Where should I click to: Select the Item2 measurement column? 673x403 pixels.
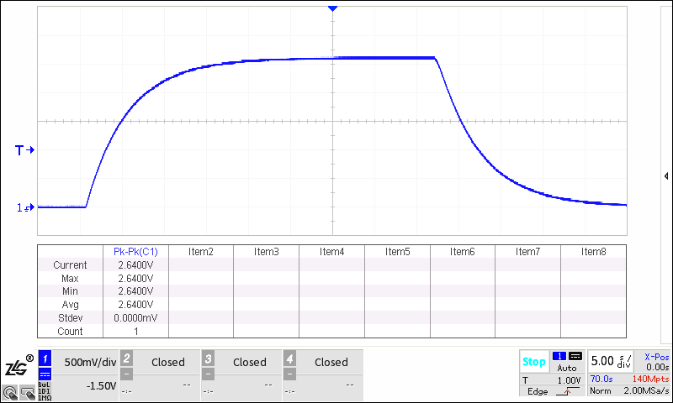coord(200,251)
